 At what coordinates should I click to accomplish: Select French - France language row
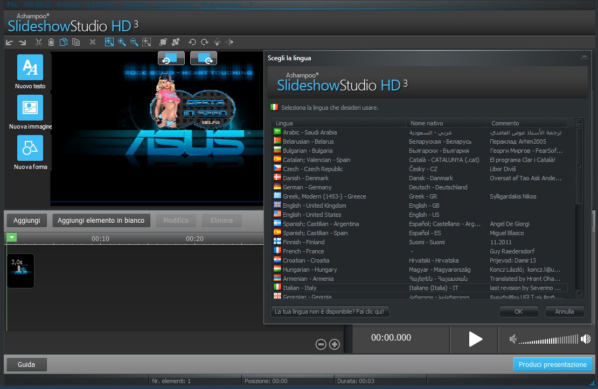420,251
